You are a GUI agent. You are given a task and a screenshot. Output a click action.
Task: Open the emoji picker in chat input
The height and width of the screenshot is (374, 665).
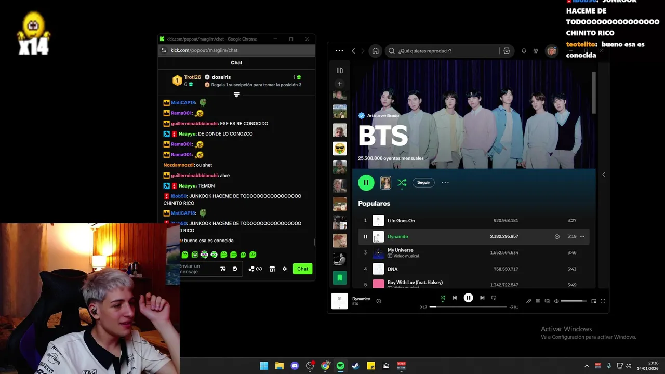pos(235,269)
